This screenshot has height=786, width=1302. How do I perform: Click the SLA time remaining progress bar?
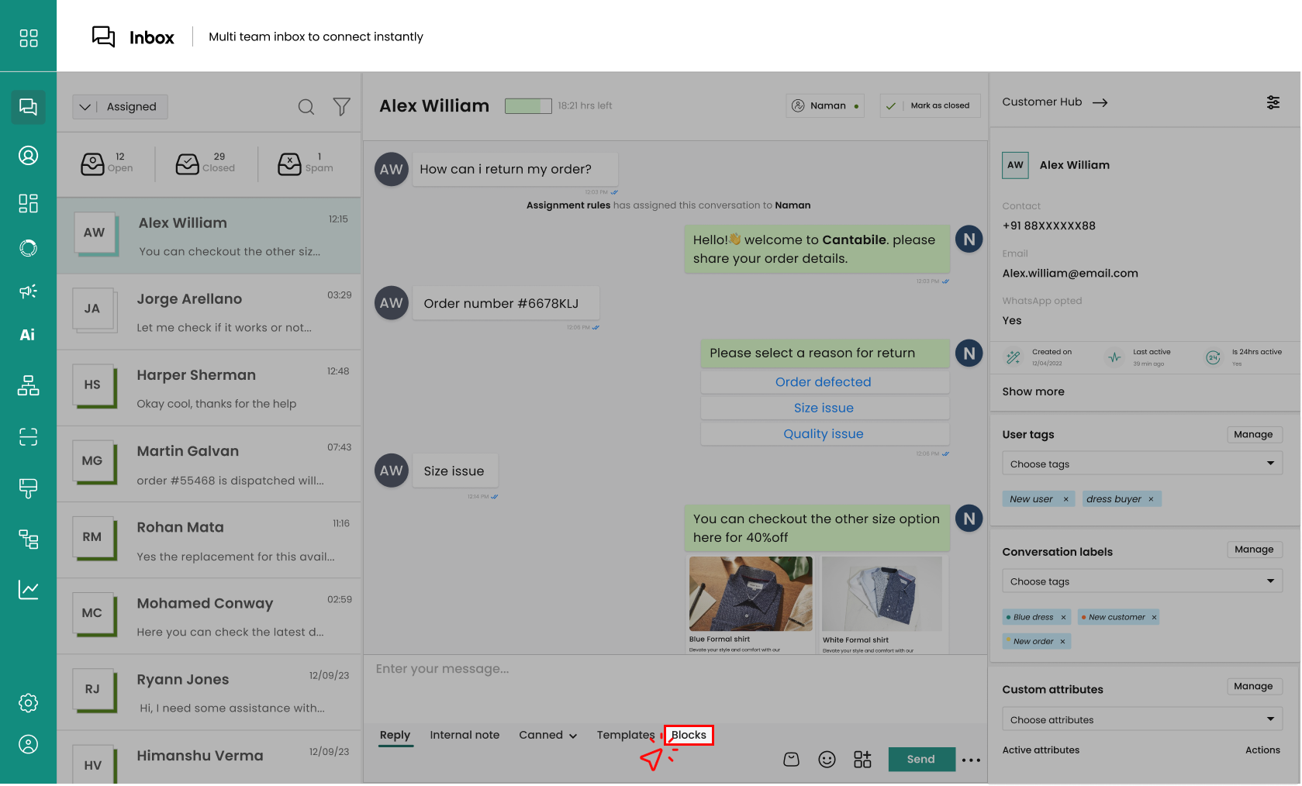pos(528,106)
